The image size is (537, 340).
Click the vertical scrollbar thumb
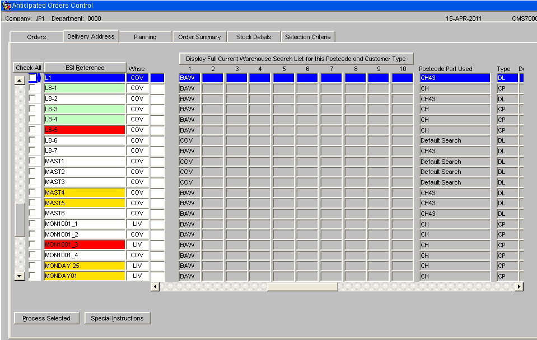tap(20, 220)
